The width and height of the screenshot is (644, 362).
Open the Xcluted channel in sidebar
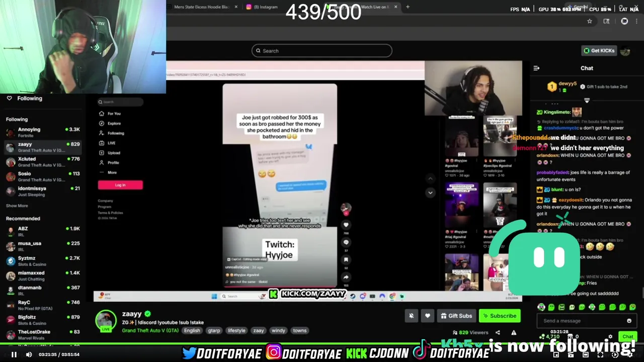pyautogui.click(x=43, y=162)
